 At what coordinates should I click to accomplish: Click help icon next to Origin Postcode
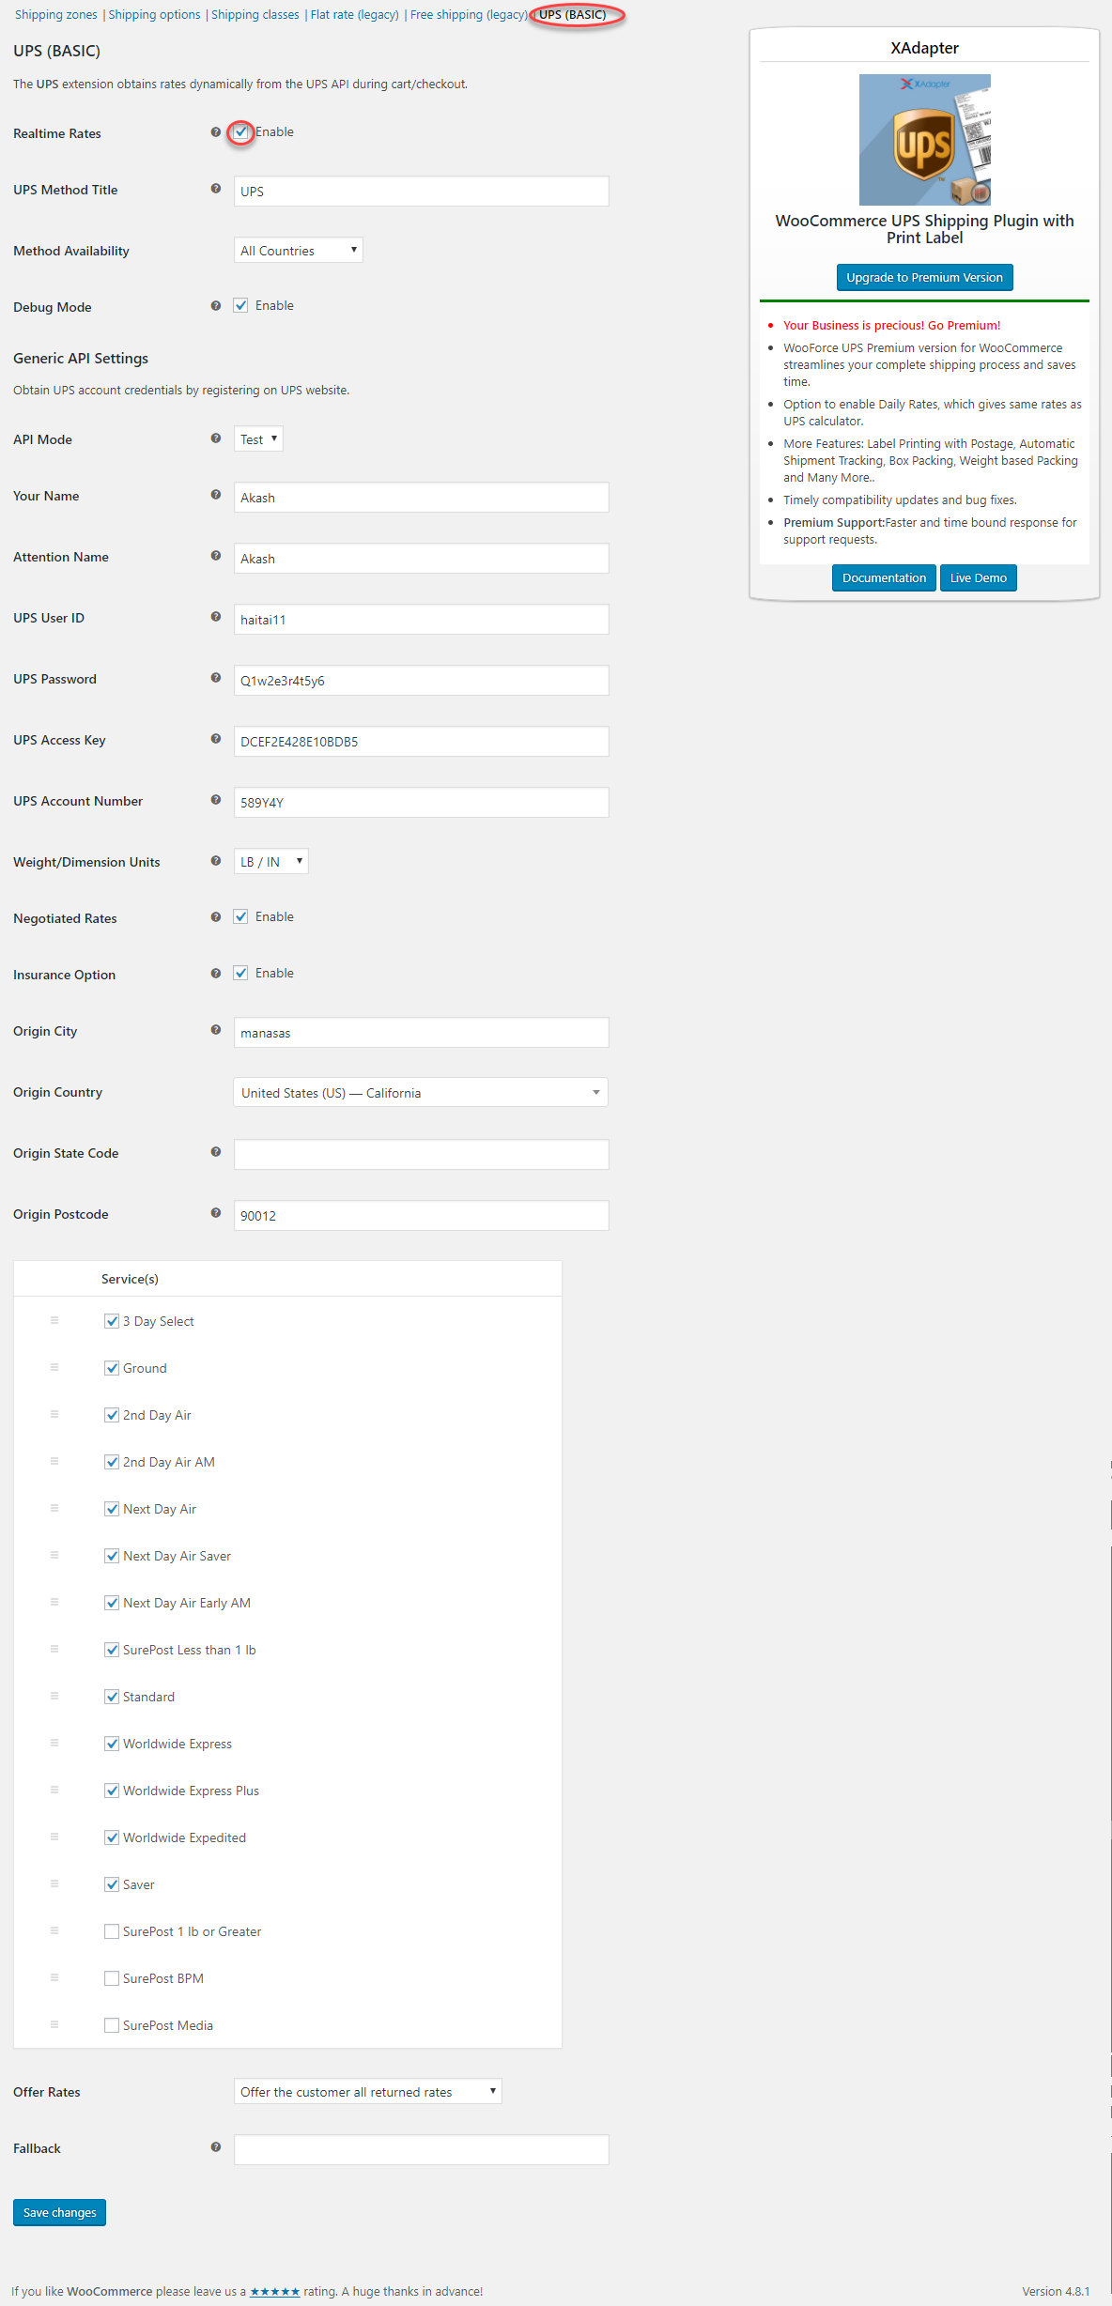[216, 1213]
